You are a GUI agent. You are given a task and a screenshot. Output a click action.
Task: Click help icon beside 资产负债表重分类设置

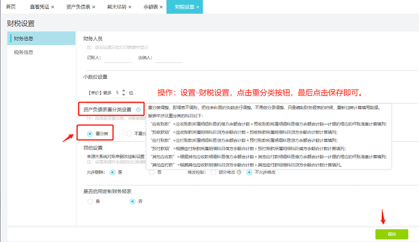pos(138,110)
